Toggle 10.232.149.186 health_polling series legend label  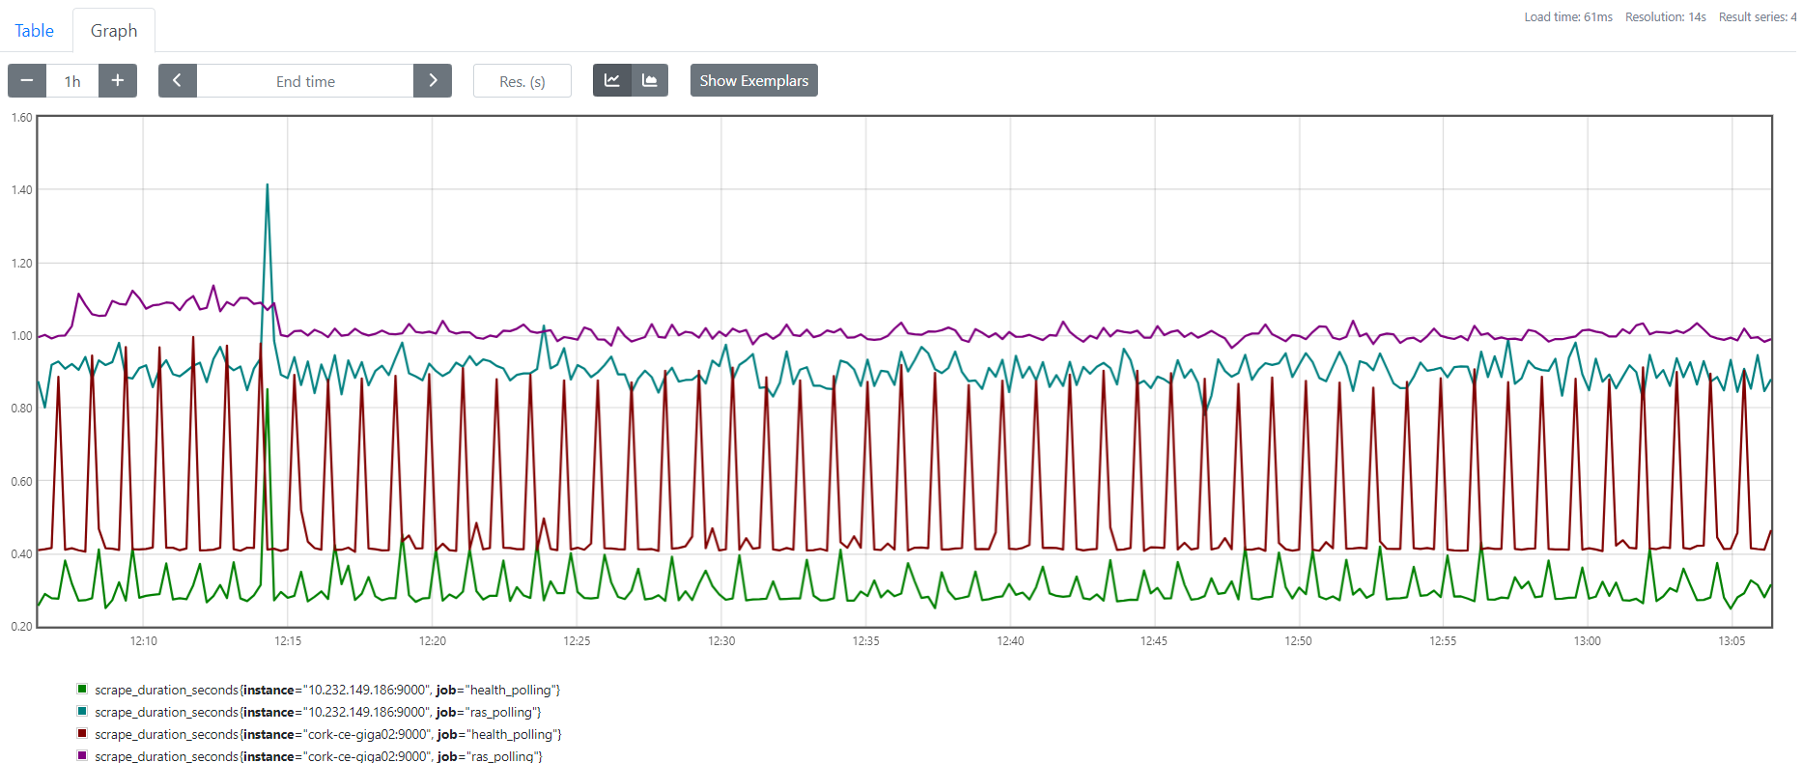pos(327,690)
